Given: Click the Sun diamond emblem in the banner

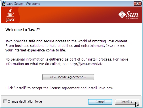Looking at the screenshot, I should (x=122, y=14).
